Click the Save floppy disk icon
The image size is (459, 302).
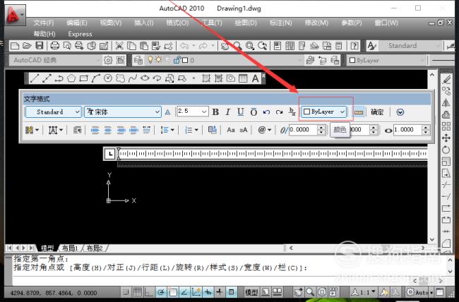click(40, 46)
